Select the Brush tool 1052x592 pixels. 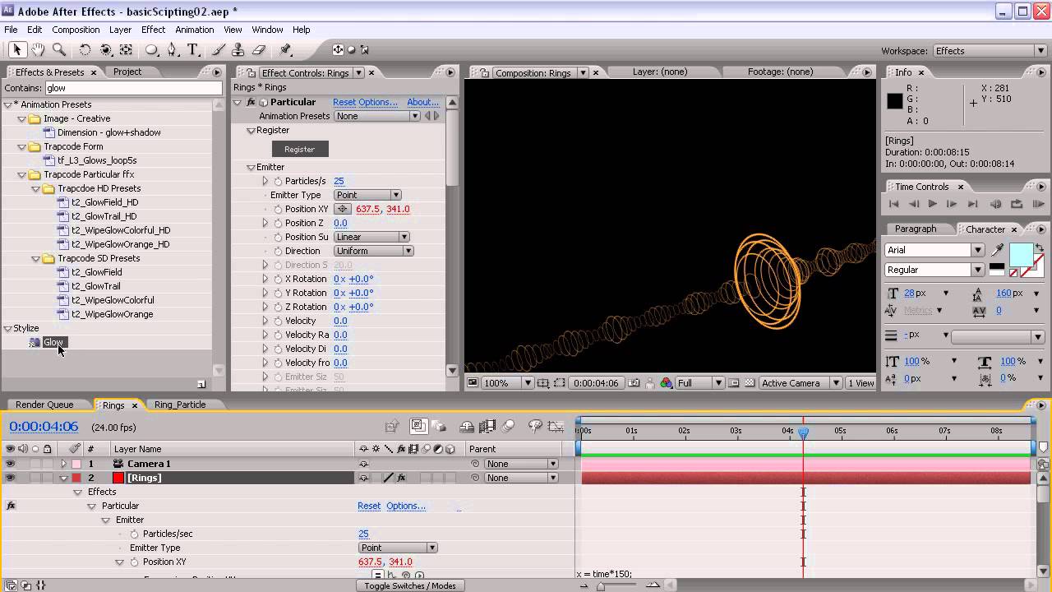219,50
